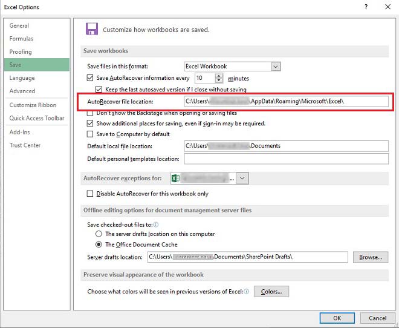Click info icon next to 'Save checked-out files to'
The width and height of the screenshot is (399, 328).
point(156,225)
